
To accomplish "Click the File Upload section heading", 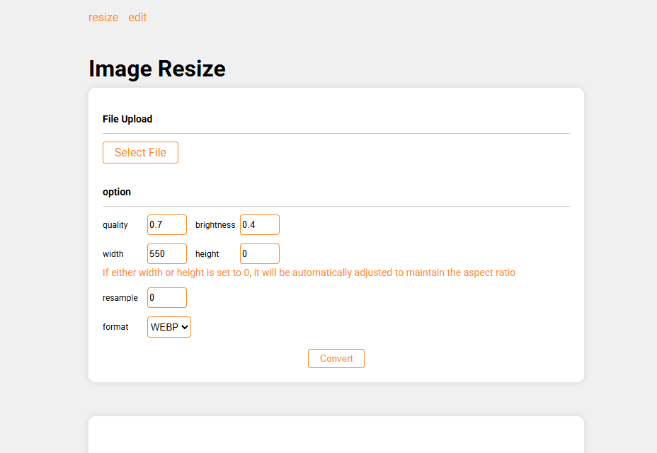I will [x=127, y=119].
